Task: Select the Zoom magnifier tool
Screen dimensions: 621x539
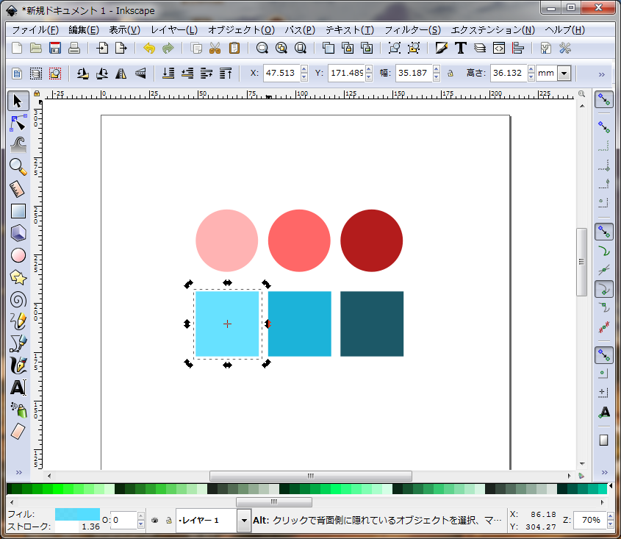Action: click(x=18, y=167)
